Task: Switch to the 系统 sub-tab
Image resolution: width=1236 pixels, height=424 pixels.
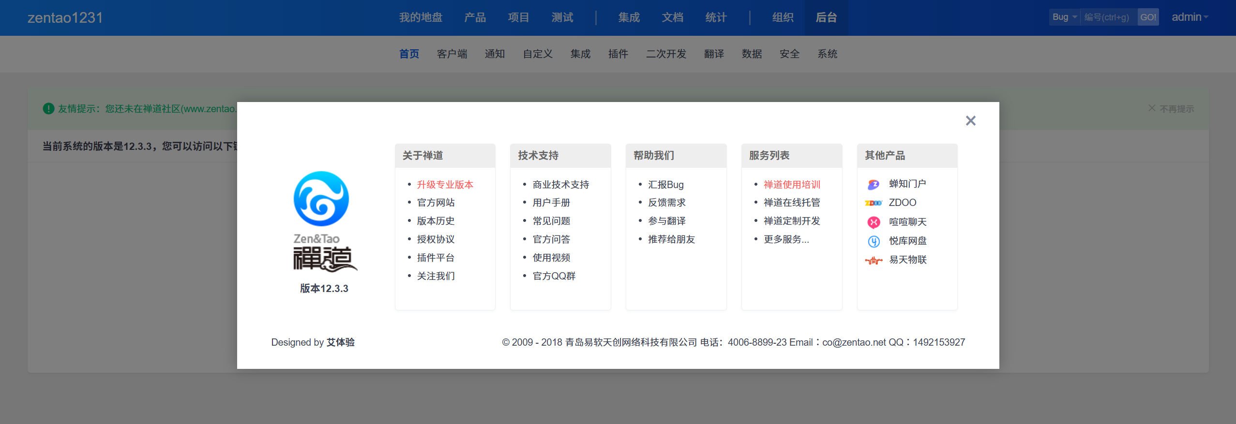Action: coord(827,54)
